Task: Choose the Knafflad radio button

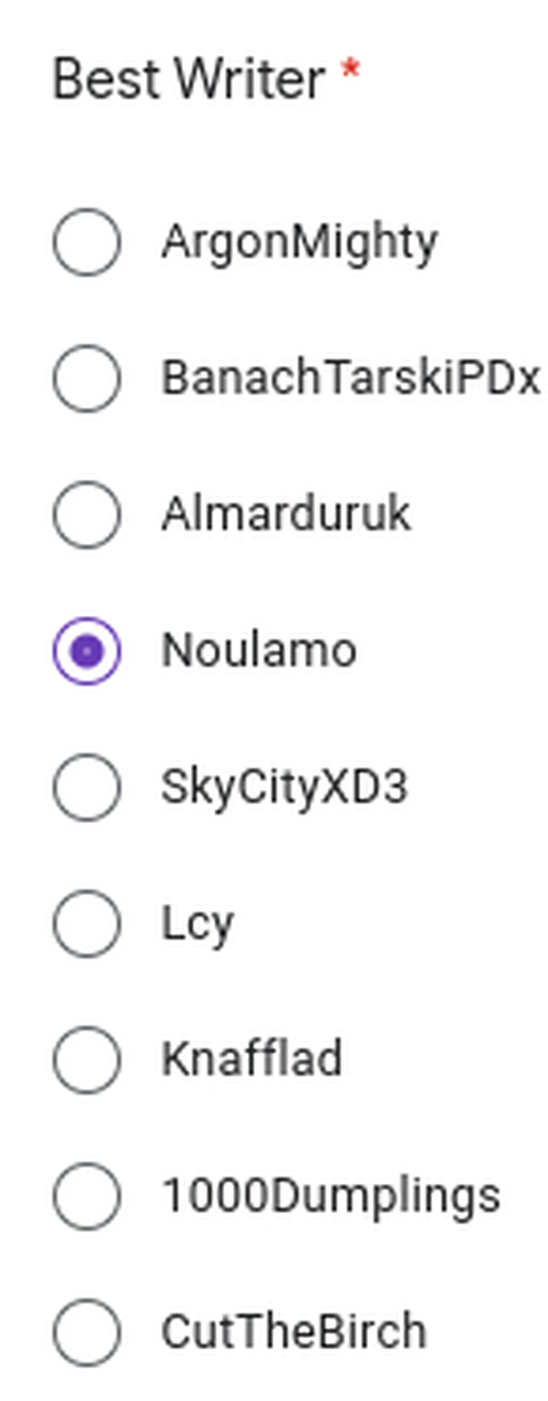Action: [x=86, y=1060]
